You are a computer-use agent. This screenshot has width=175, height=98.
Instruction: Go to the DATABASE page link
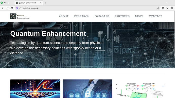(102, 16)
